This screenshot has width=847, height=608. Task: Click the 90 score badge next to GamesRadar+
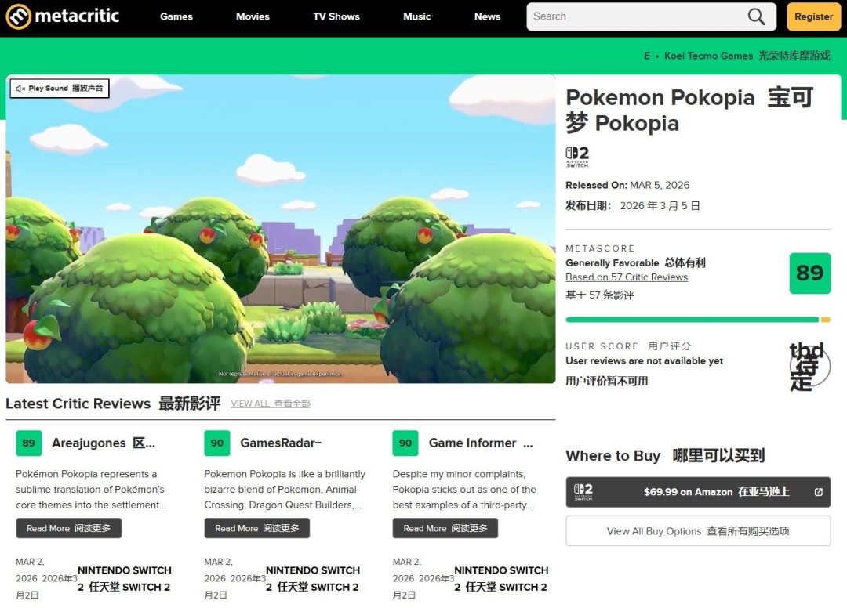(x=216, y=443)
